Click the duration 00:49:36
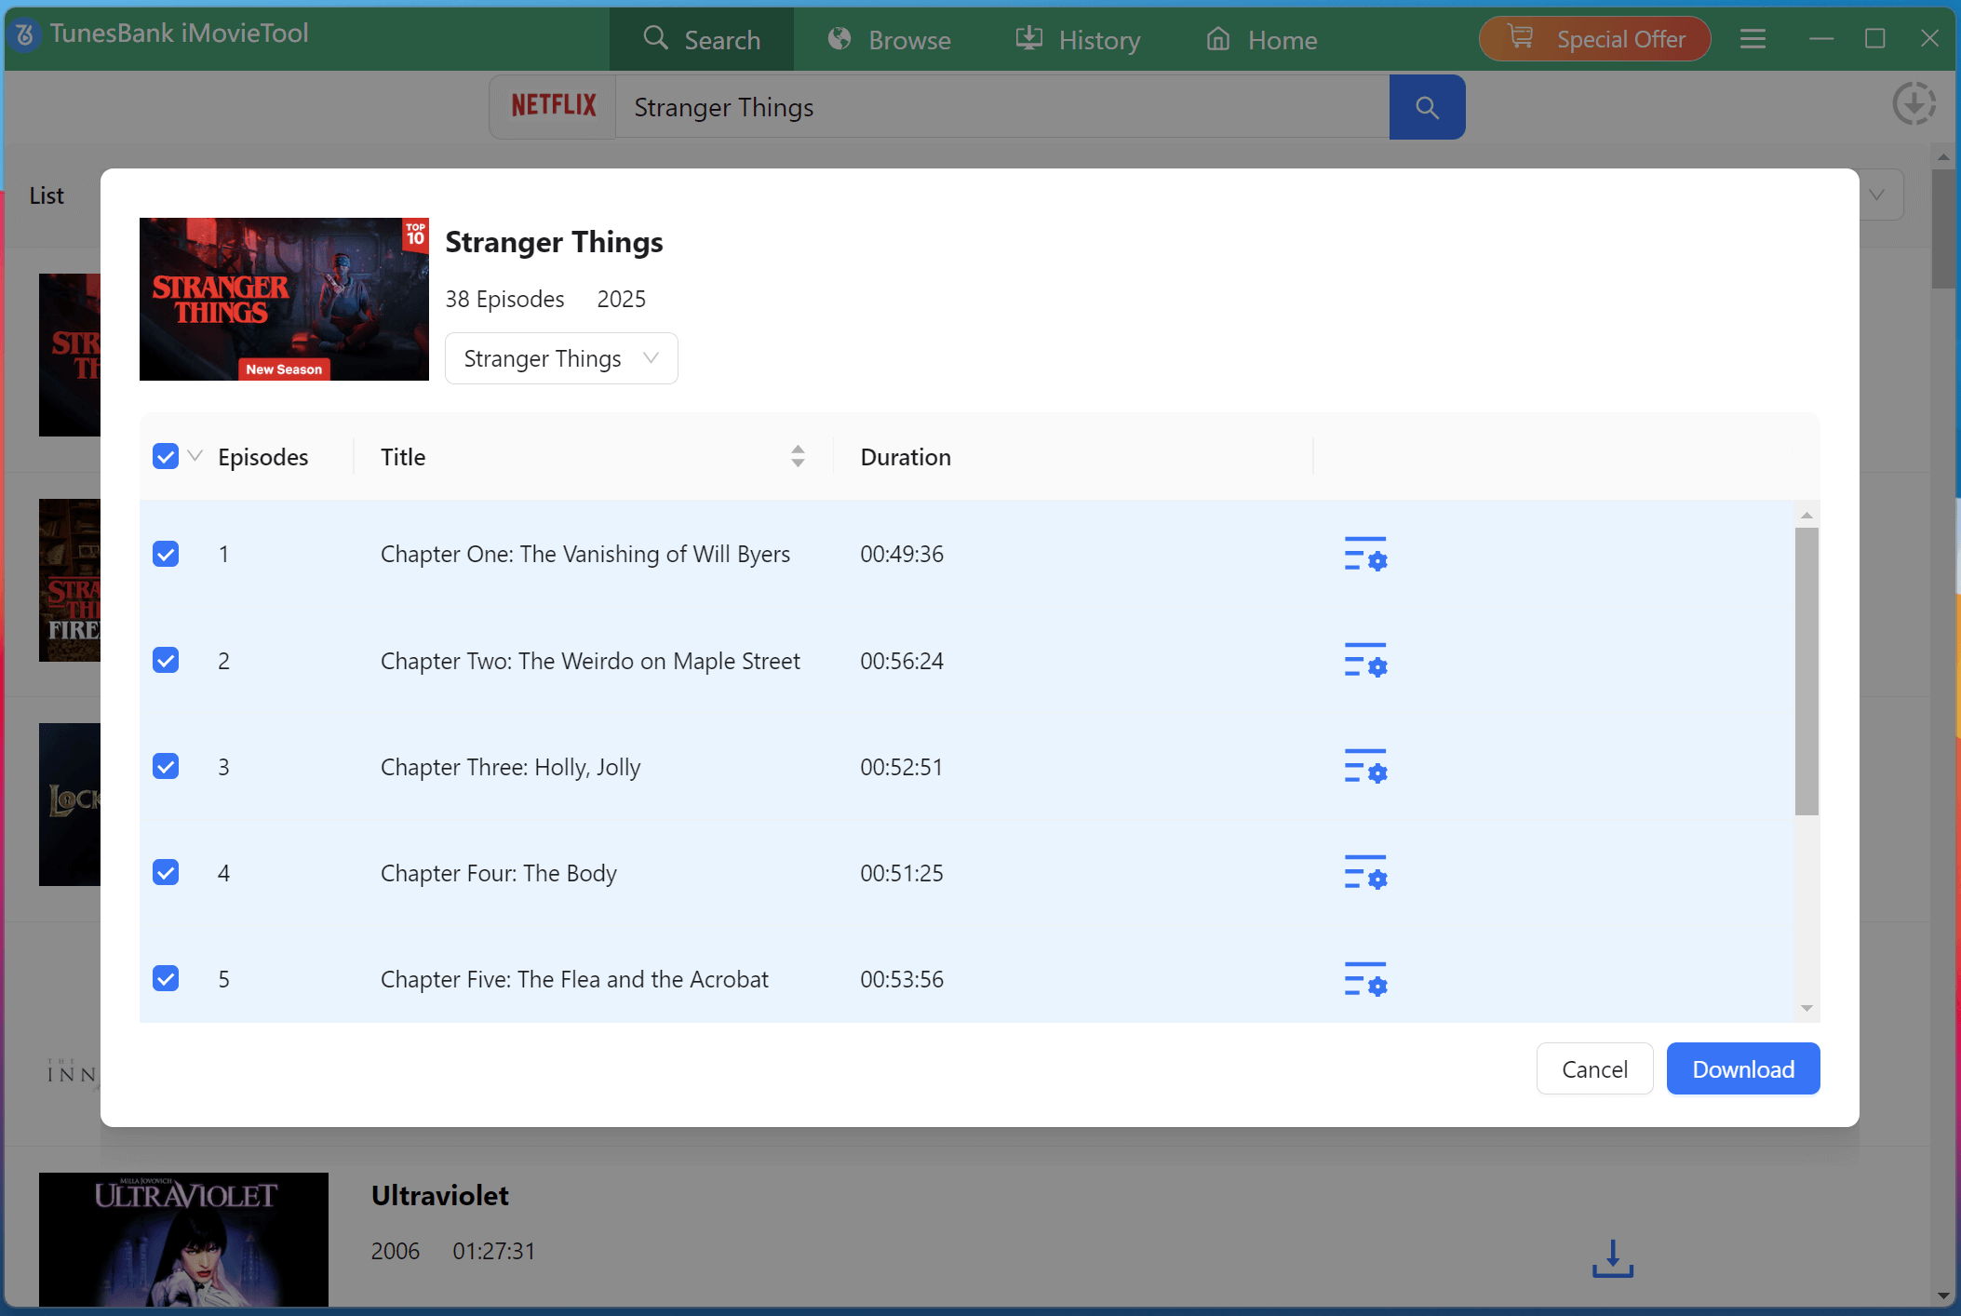 pyautogui.click(x=902, y=554)
